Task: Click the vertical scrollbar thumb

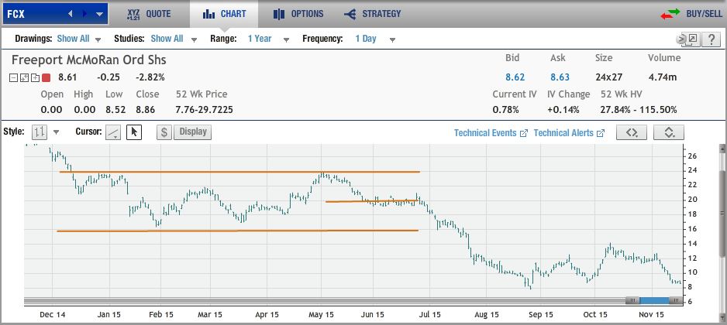Action: click(x=722, y=213)
